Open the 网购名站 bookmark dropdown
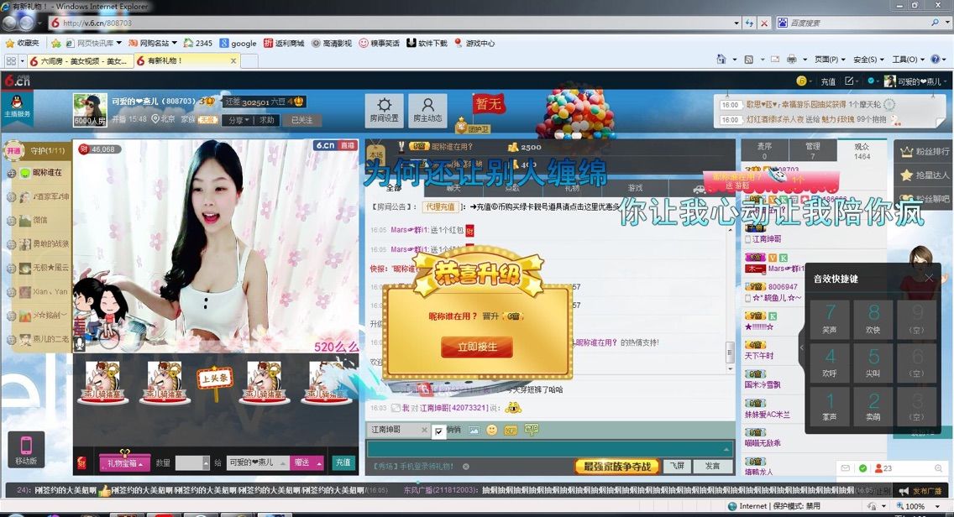This screenshot has height=517, width=954. [x=153, y=43]
